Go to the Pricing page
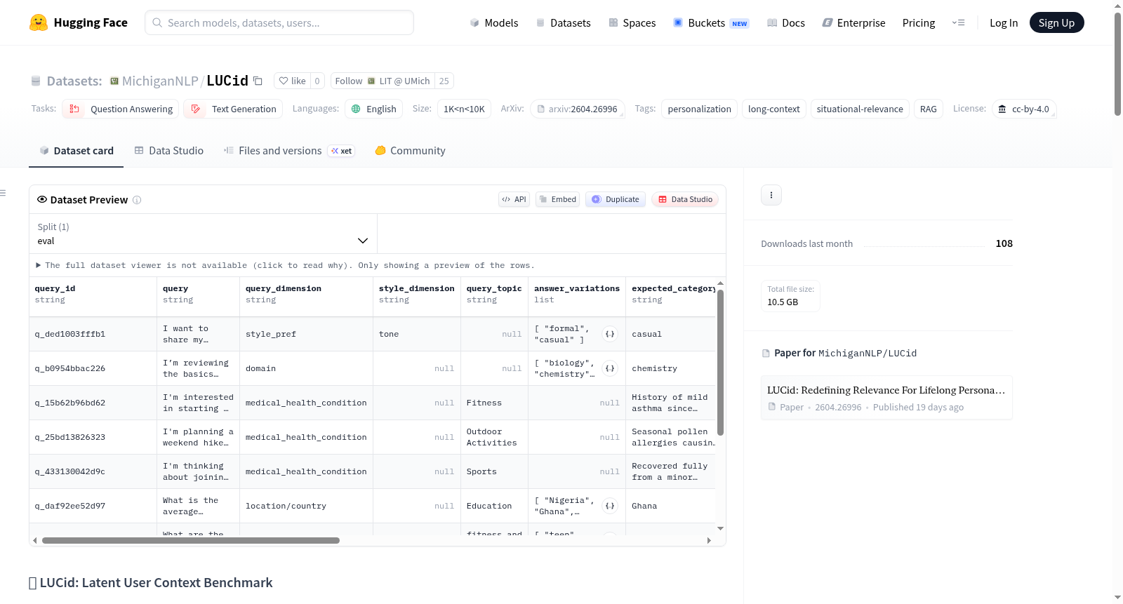 [x=919, y=22]
